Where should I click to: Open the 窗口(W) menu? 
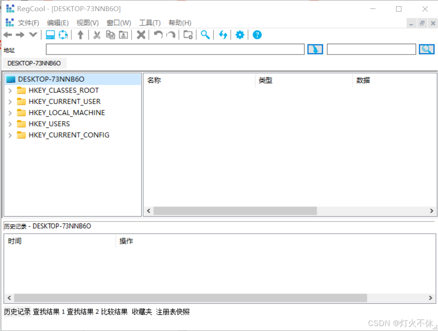click(119, 23)
